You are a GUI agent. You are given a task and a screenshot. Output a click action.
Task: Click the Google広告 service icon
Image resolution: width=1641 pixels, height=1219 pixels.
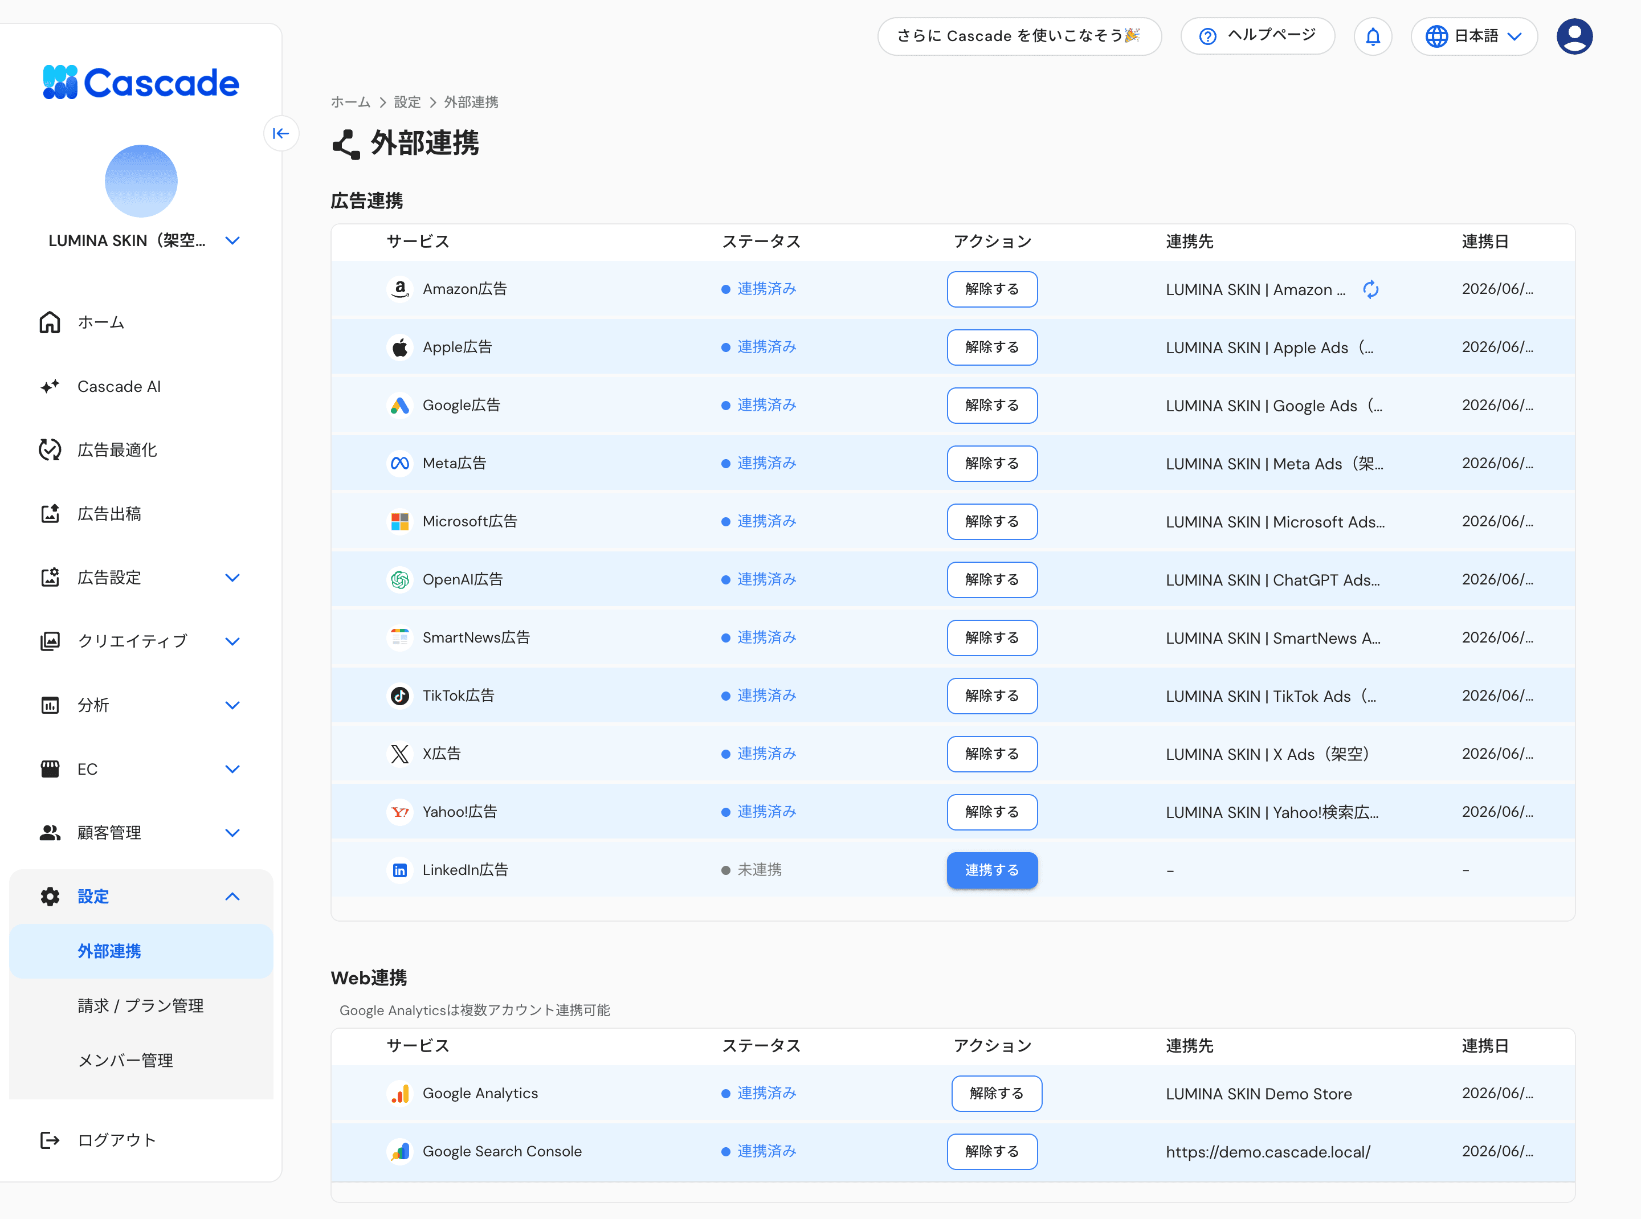pos(399,405)
